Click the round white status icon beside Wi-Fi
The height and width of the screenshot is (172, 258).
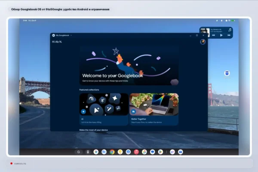click(x=227, y=21)
